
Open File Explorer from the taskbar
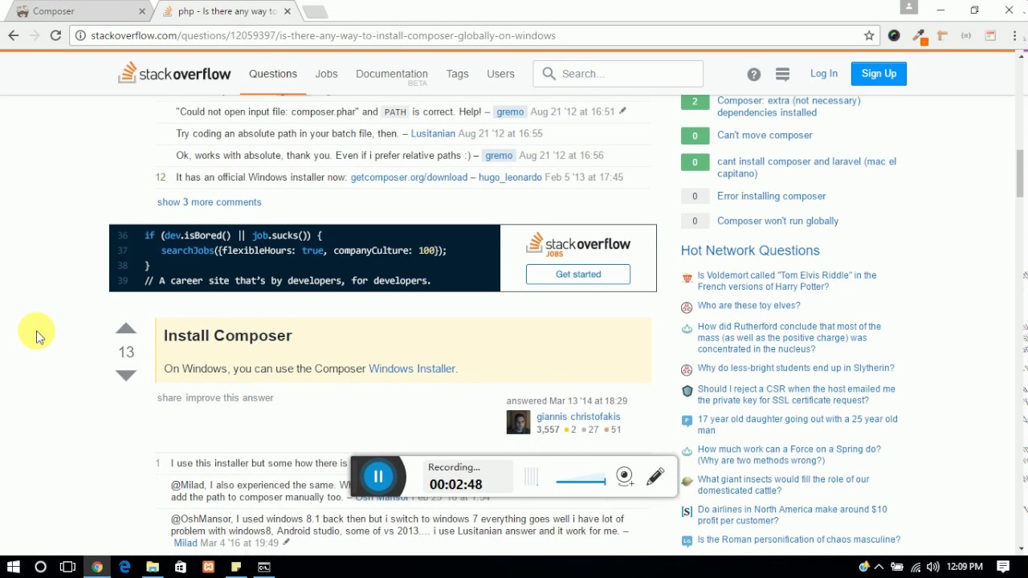(153, 567)
